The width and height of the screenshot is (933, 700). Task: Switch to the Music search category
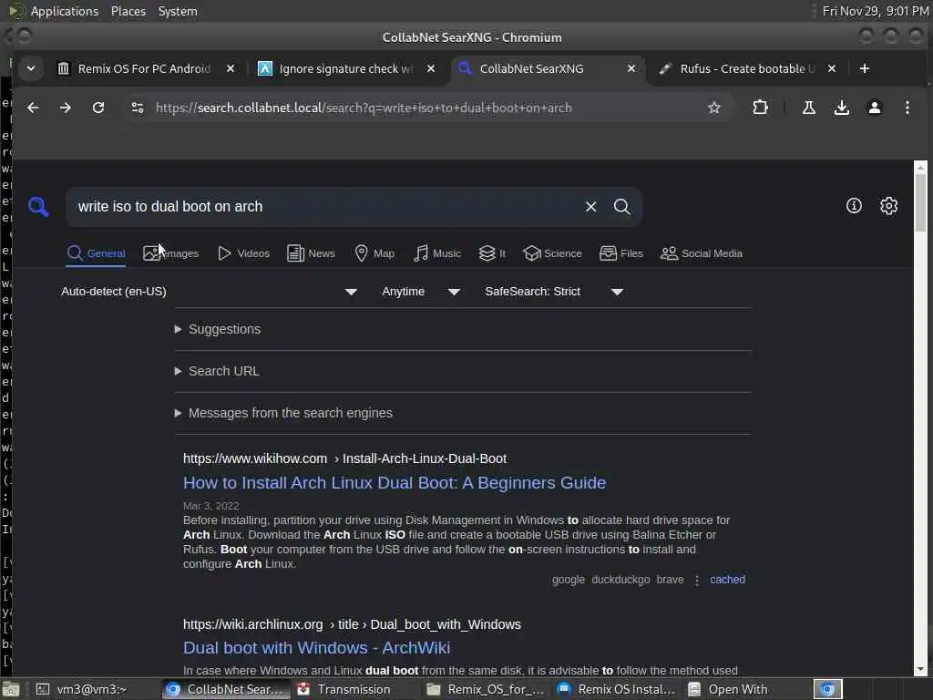pyautogui.click(x=437, y=253)
